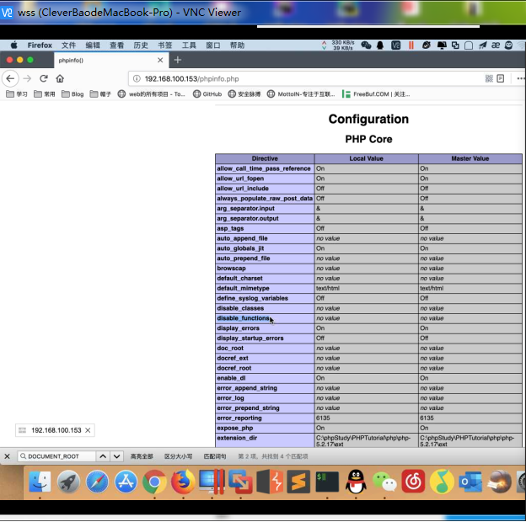Launch Safari from the Dock
The image size is (526, 522).
point(97,482)
